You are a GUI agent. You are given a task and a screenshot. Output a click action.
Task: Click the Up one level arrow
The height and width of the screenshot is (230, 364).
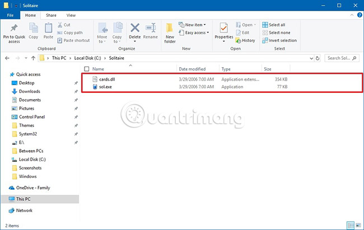tap(33, 58)
